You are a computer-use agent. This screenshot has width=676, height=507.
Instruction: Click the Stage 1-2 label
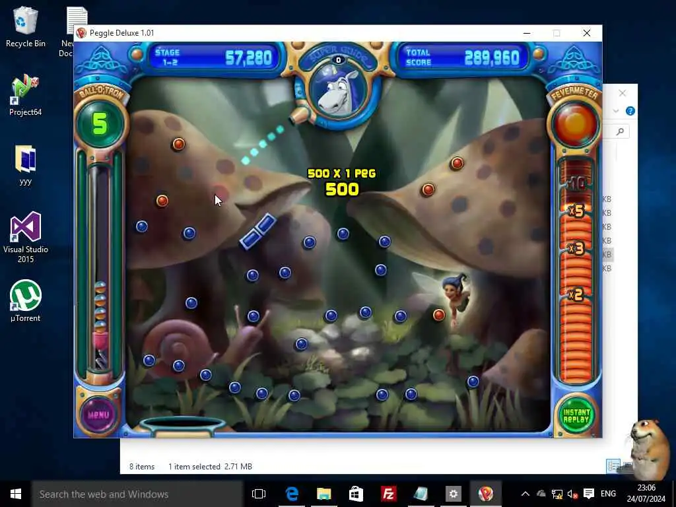tap(167, 57)
